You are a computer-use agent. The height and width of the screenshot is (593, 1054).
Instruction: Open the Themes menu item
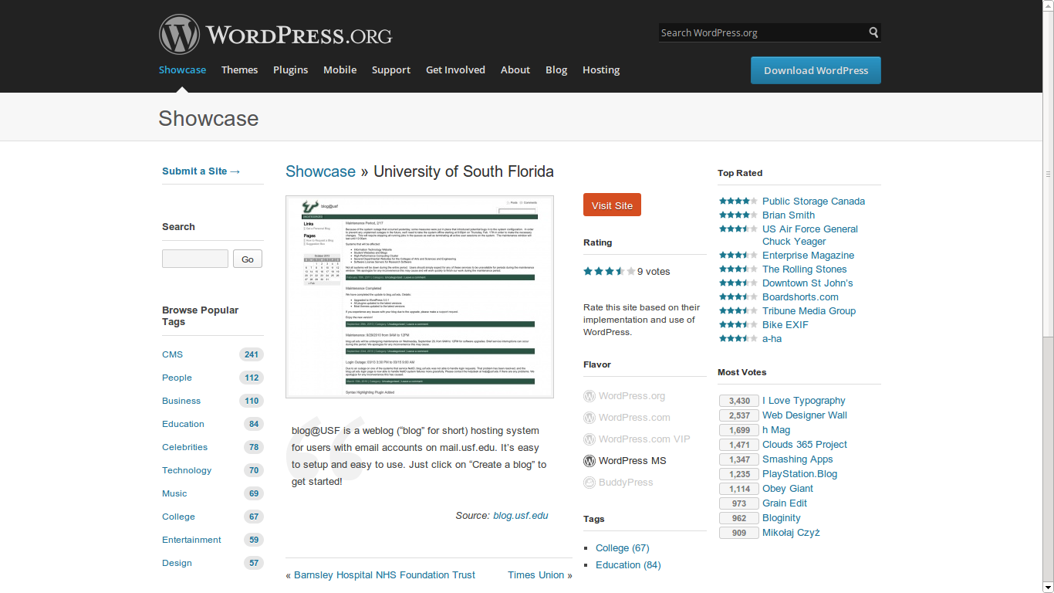pos(239,69)
